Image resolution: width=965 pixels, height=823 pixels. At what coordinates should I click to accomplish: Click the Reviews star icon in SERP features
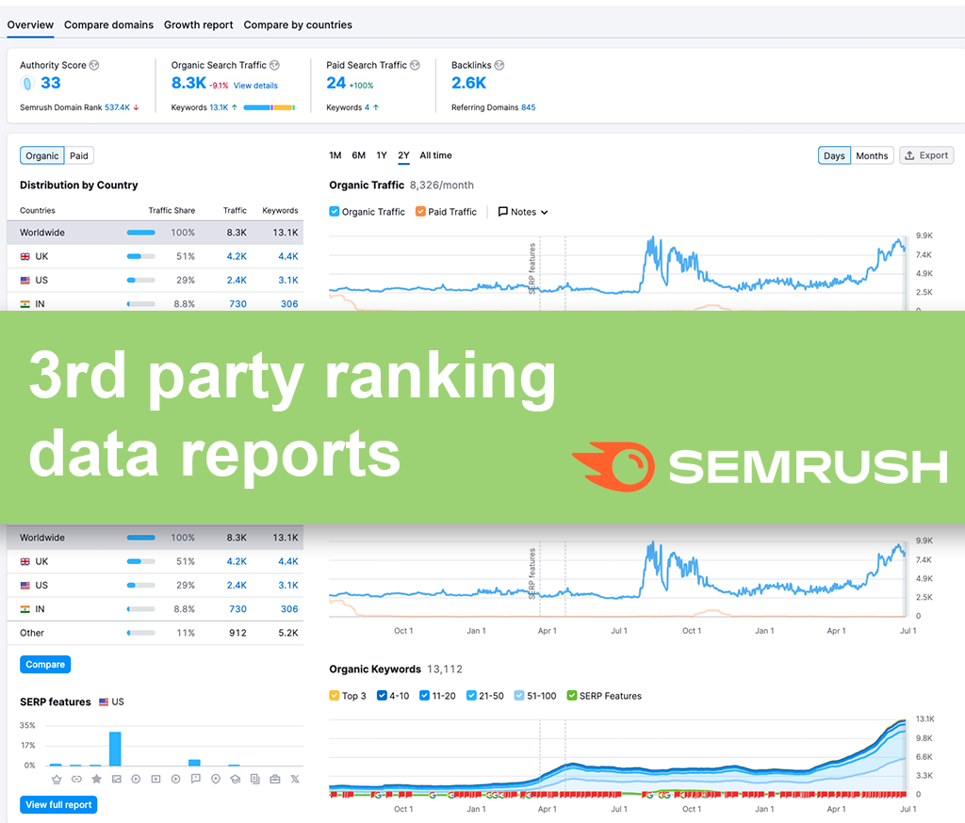point(97,780)
